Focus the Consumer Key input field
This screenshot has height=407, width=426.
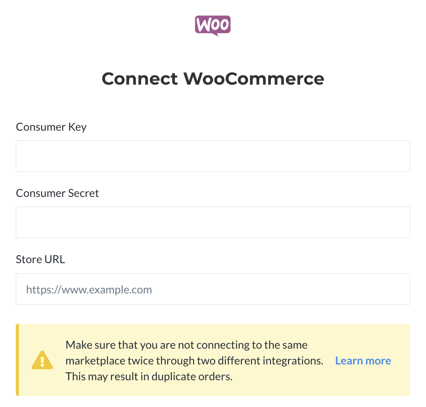(x=213, y=156)
